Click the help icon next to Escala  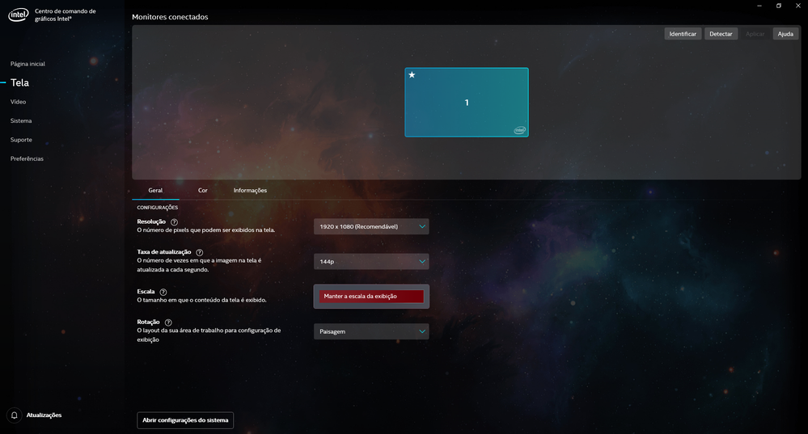point(163,292)
